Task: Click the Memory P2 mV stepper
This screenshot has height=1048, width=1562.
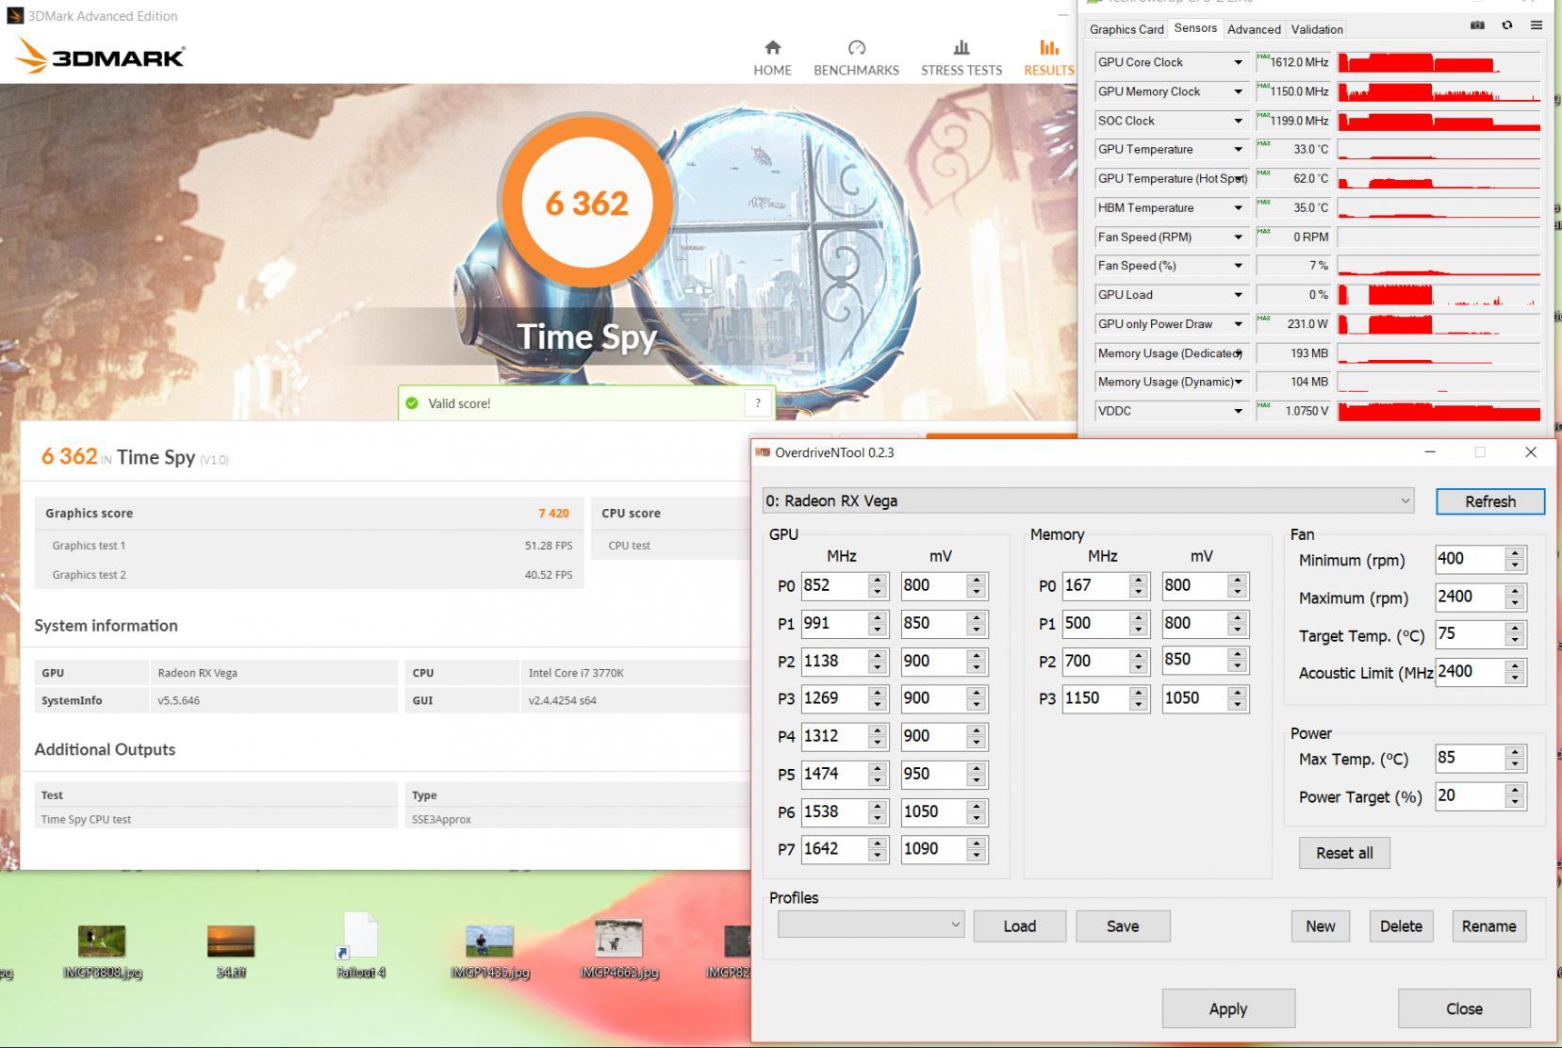Action: [x=1238, y=661]
